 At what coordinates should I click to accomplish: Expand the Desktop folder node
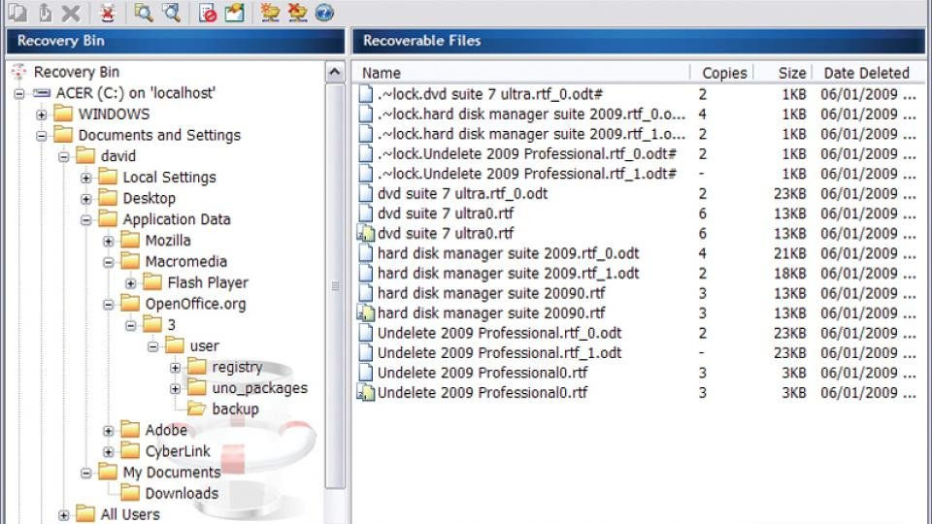click(86, 199)
